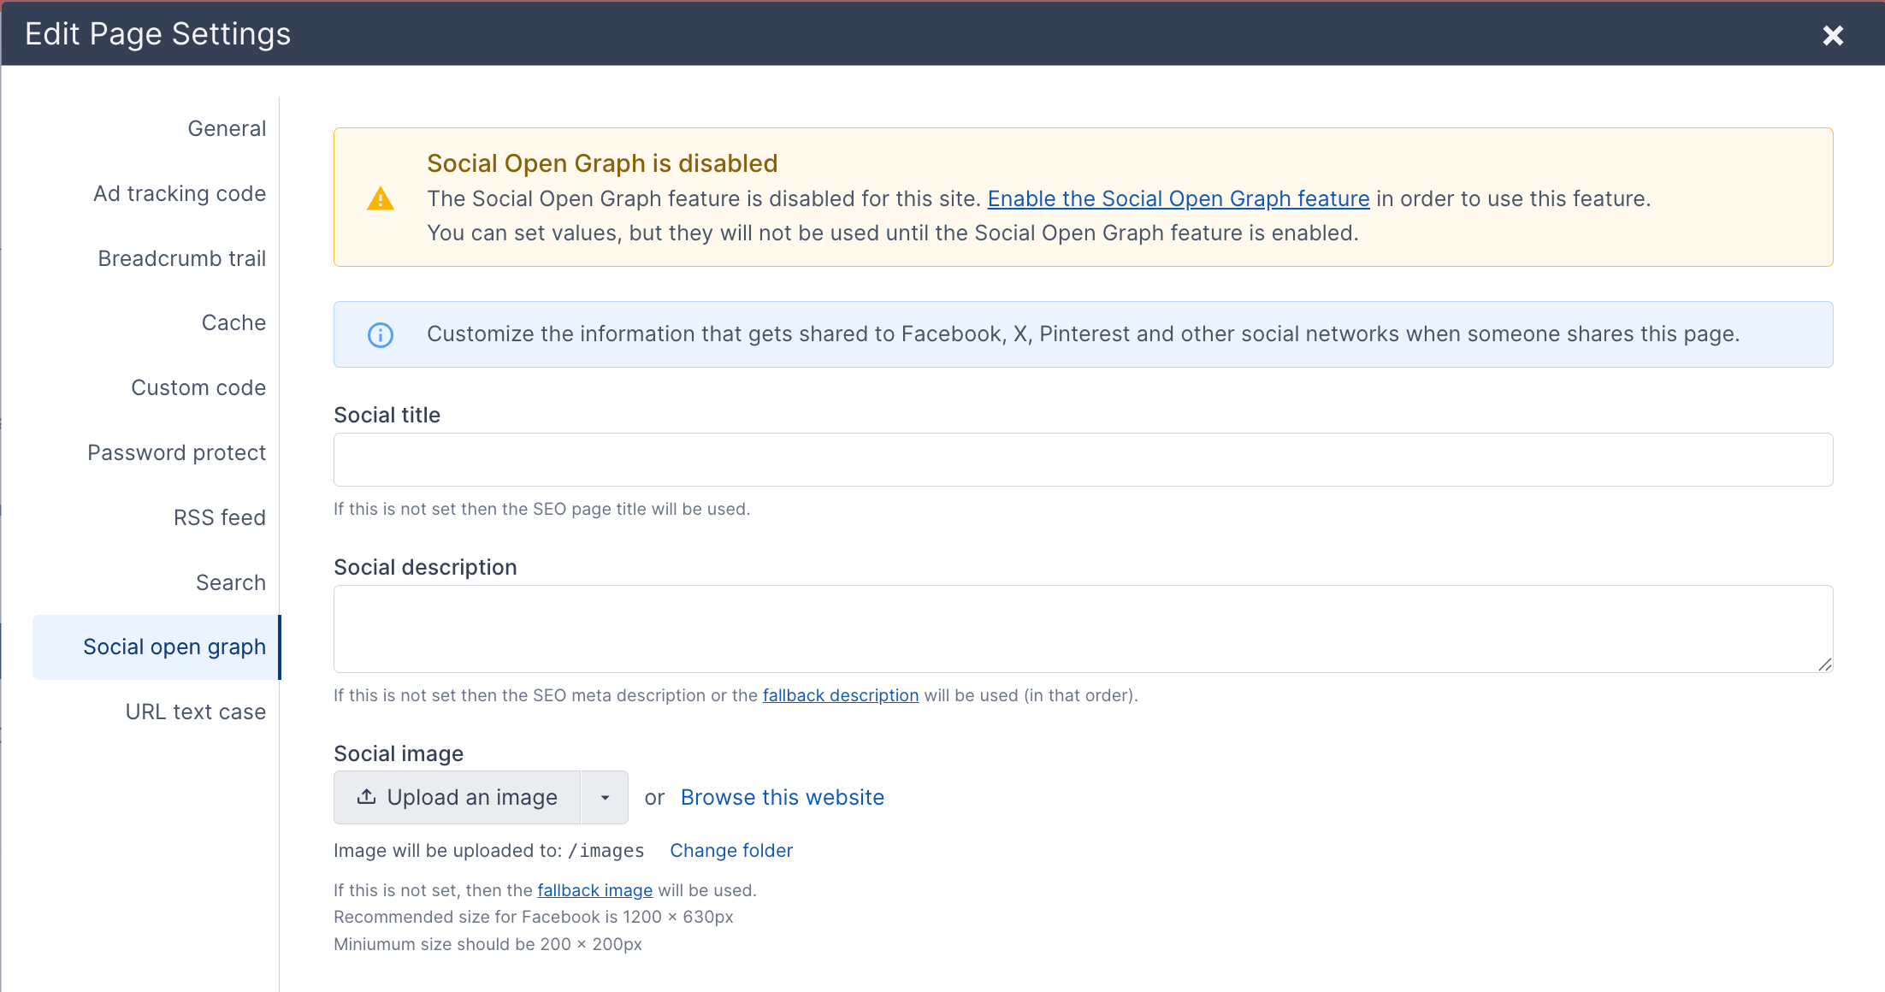
Task: Click the 'Social image' label
Action: pos(399,753)
